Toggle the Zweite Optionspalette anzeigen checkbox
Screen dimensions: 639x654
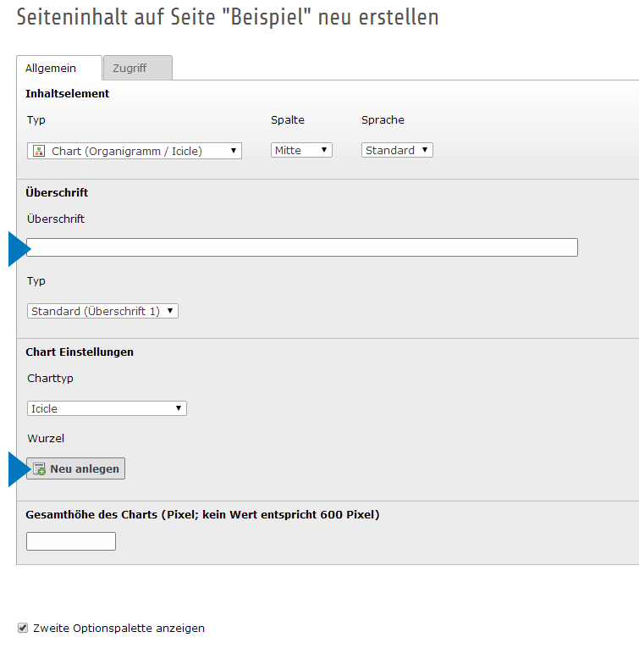tap(23, 628)
